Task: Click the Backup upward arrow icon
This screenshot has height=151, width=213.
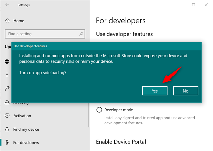Action: 7,75
